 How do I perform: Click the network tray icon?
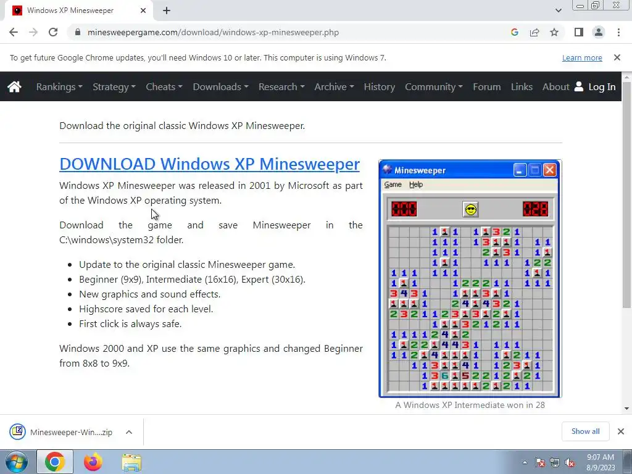pyautogui.click(x=555, y=463)
